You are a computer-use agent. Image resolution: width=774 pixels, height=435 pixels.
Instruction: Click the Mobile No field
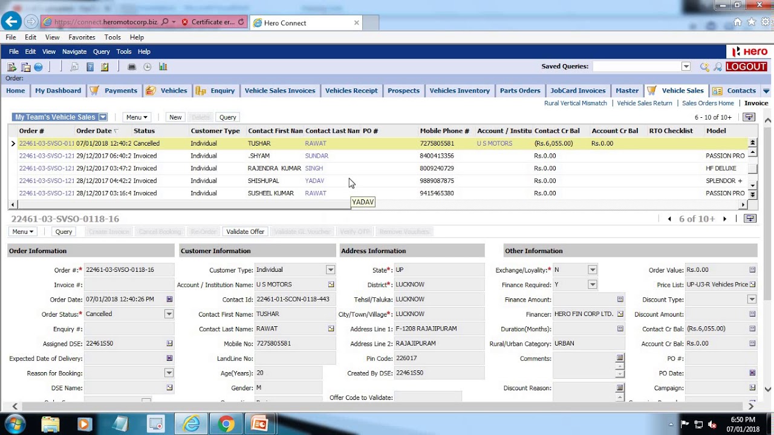pyautogui.click(x=295, y=343)
